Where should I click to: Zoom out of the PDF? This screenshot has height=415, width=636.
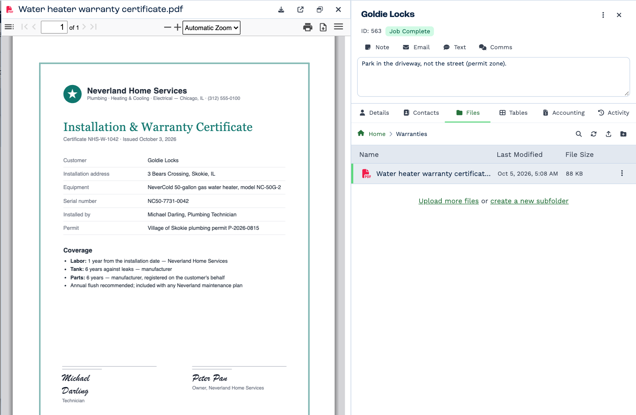tap(168, 27)
